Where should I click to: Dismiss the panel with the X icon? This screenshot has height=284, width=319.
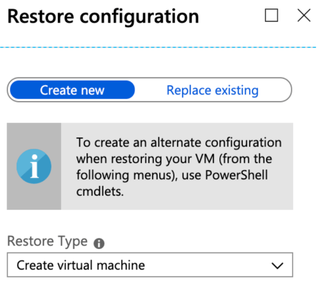coord(304,15)
